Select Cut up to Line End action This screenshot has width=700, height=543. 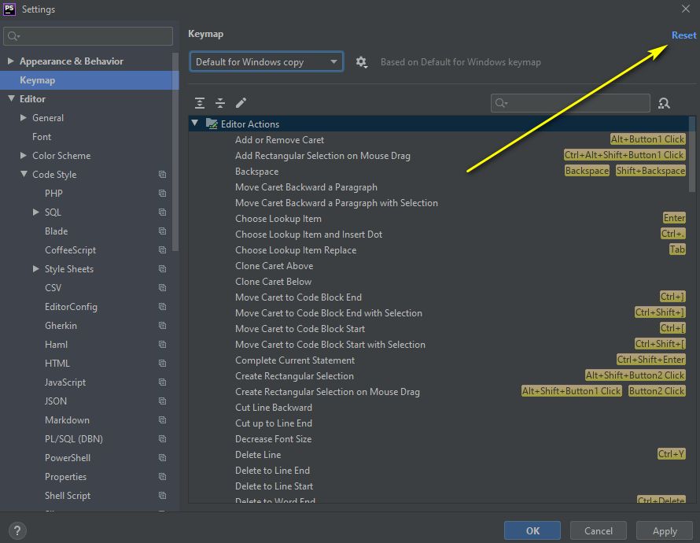point(437,423)
